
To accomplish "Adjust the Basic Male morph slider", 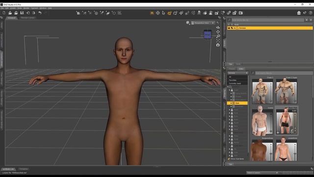I will tap(295, 123).
